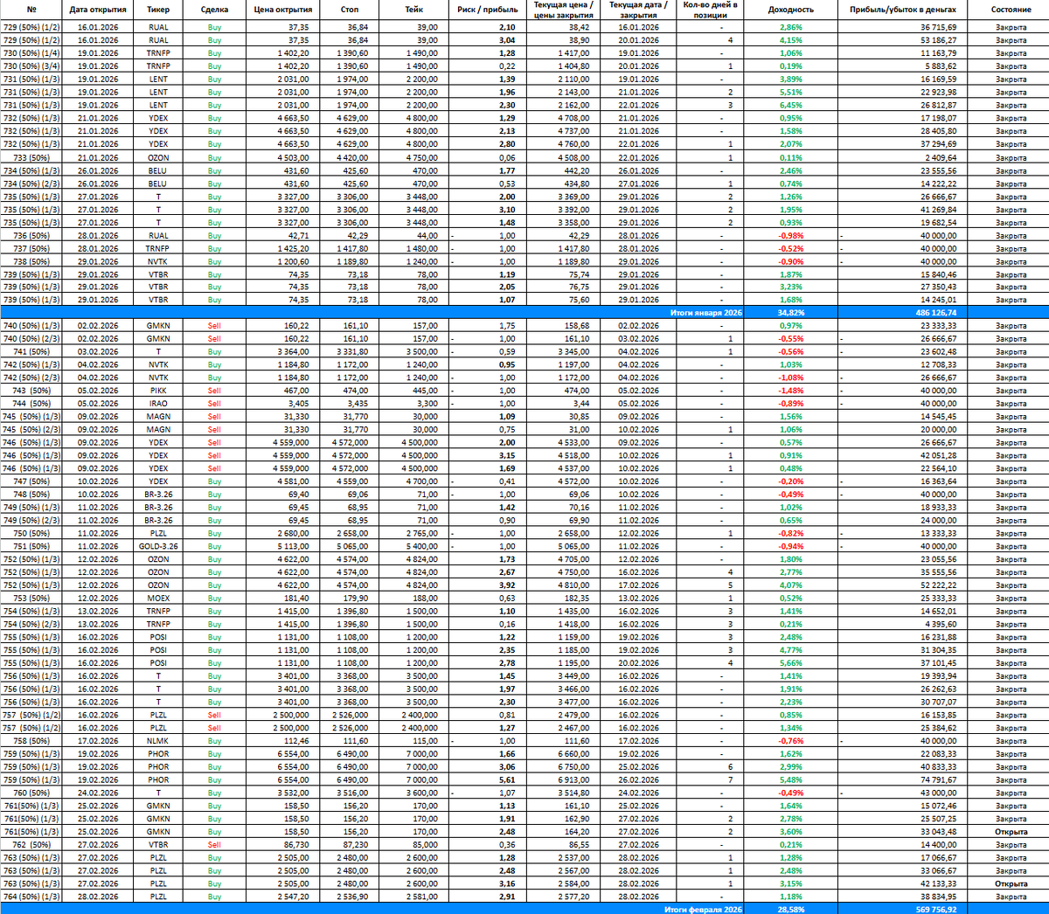This screenshot has height=914, width=1049.
Task: Select the "Итоги января 2026" summary label
Action: click(x=706, y=313)
